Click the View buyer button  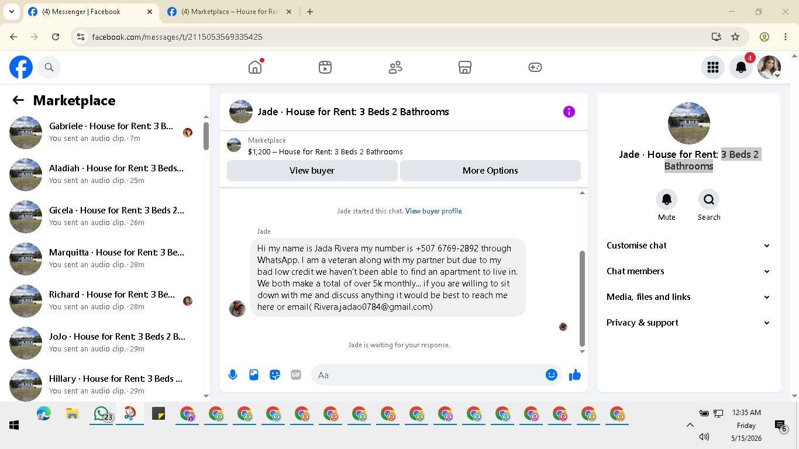312,171
